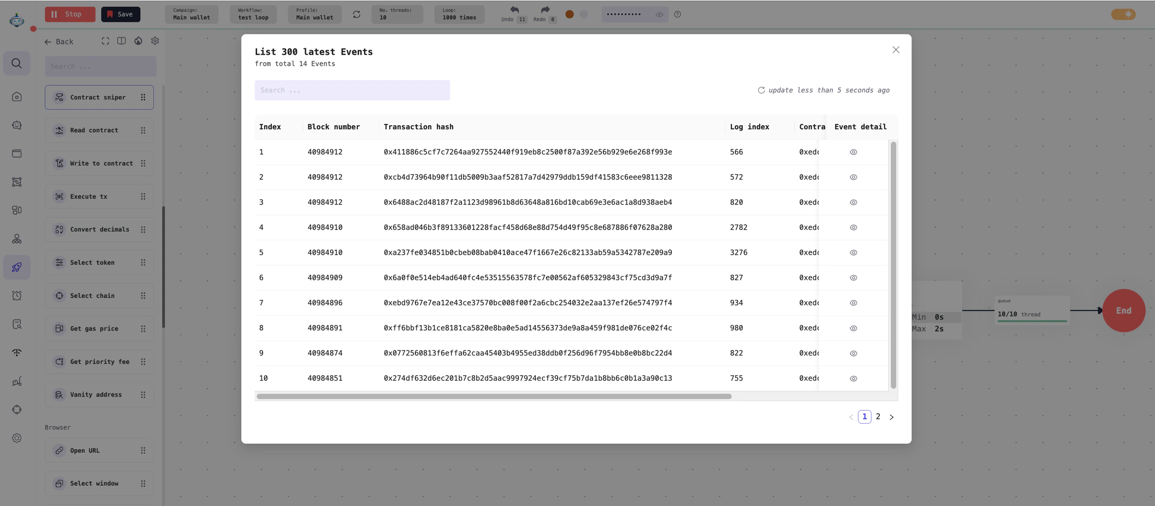Select the Select window node

pyautogui.click(x=99, y=483)
